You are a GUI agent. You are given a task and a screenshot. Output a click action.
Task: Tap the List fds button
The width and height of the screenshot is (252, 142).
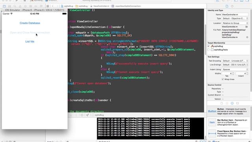(x=30, y=41)
